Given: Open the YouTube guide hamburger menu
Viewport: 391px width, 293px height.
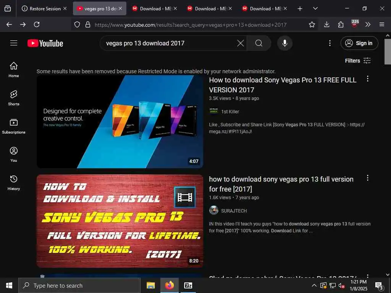Looking at the screenshot, I should [x=14, y=43].
